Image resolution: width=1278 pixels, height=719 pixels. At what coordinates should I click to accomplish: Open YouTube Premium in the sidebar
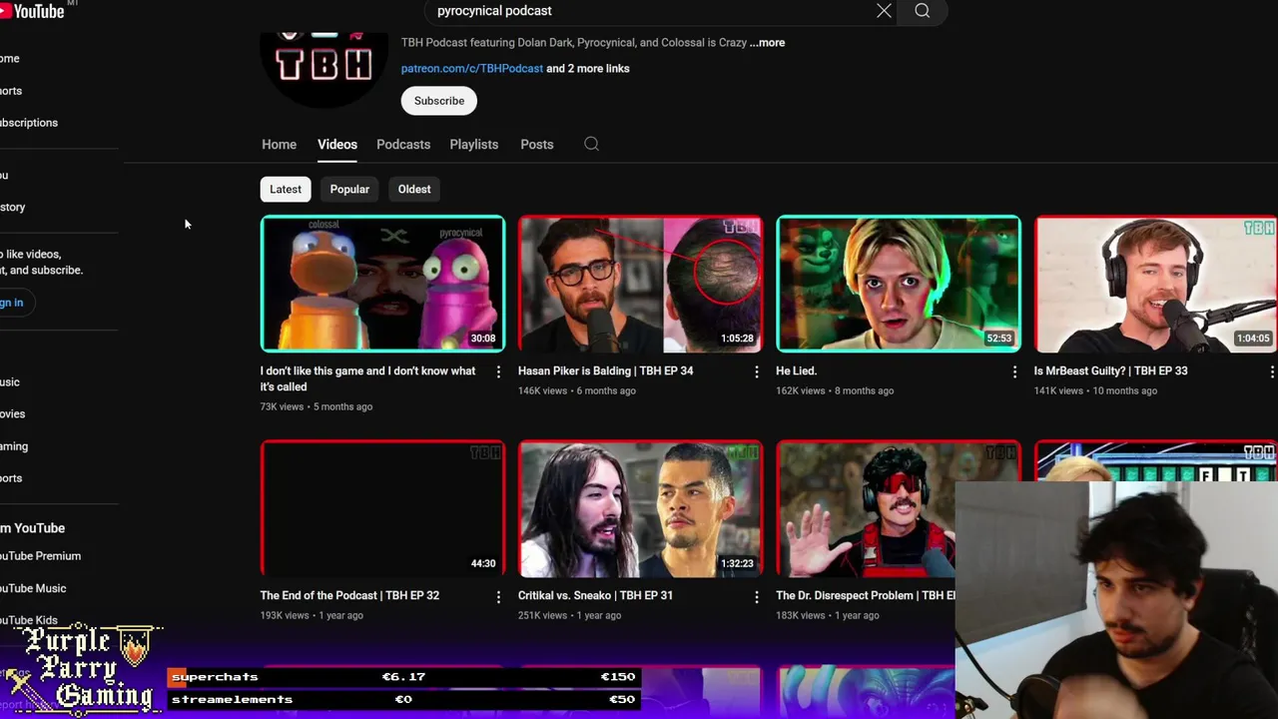click(40, 556)
